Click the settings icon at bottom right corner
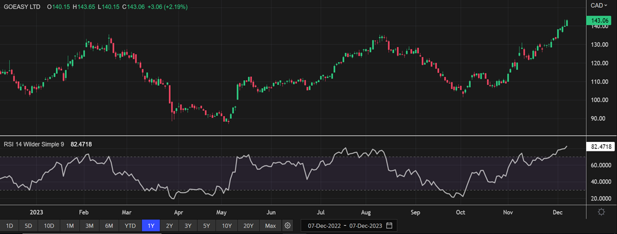The height and width of the screenshot is (234, 617). click(601, 212)
